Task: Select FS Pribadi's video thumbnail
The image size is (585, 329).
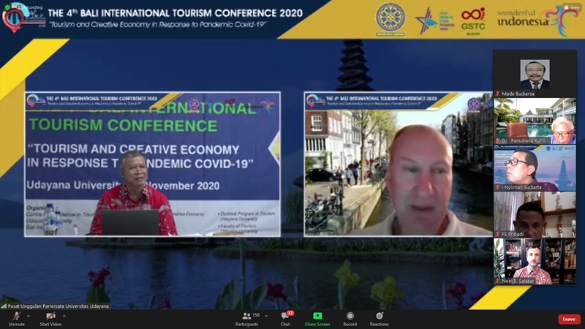Action: [534, 214]
